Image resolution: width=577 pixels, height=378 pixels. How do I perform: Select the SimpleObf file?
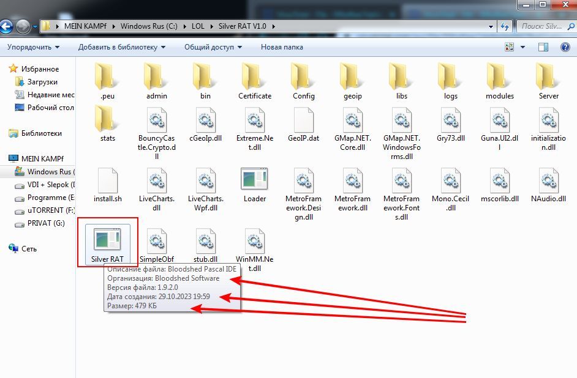click(x=156, y=245)
